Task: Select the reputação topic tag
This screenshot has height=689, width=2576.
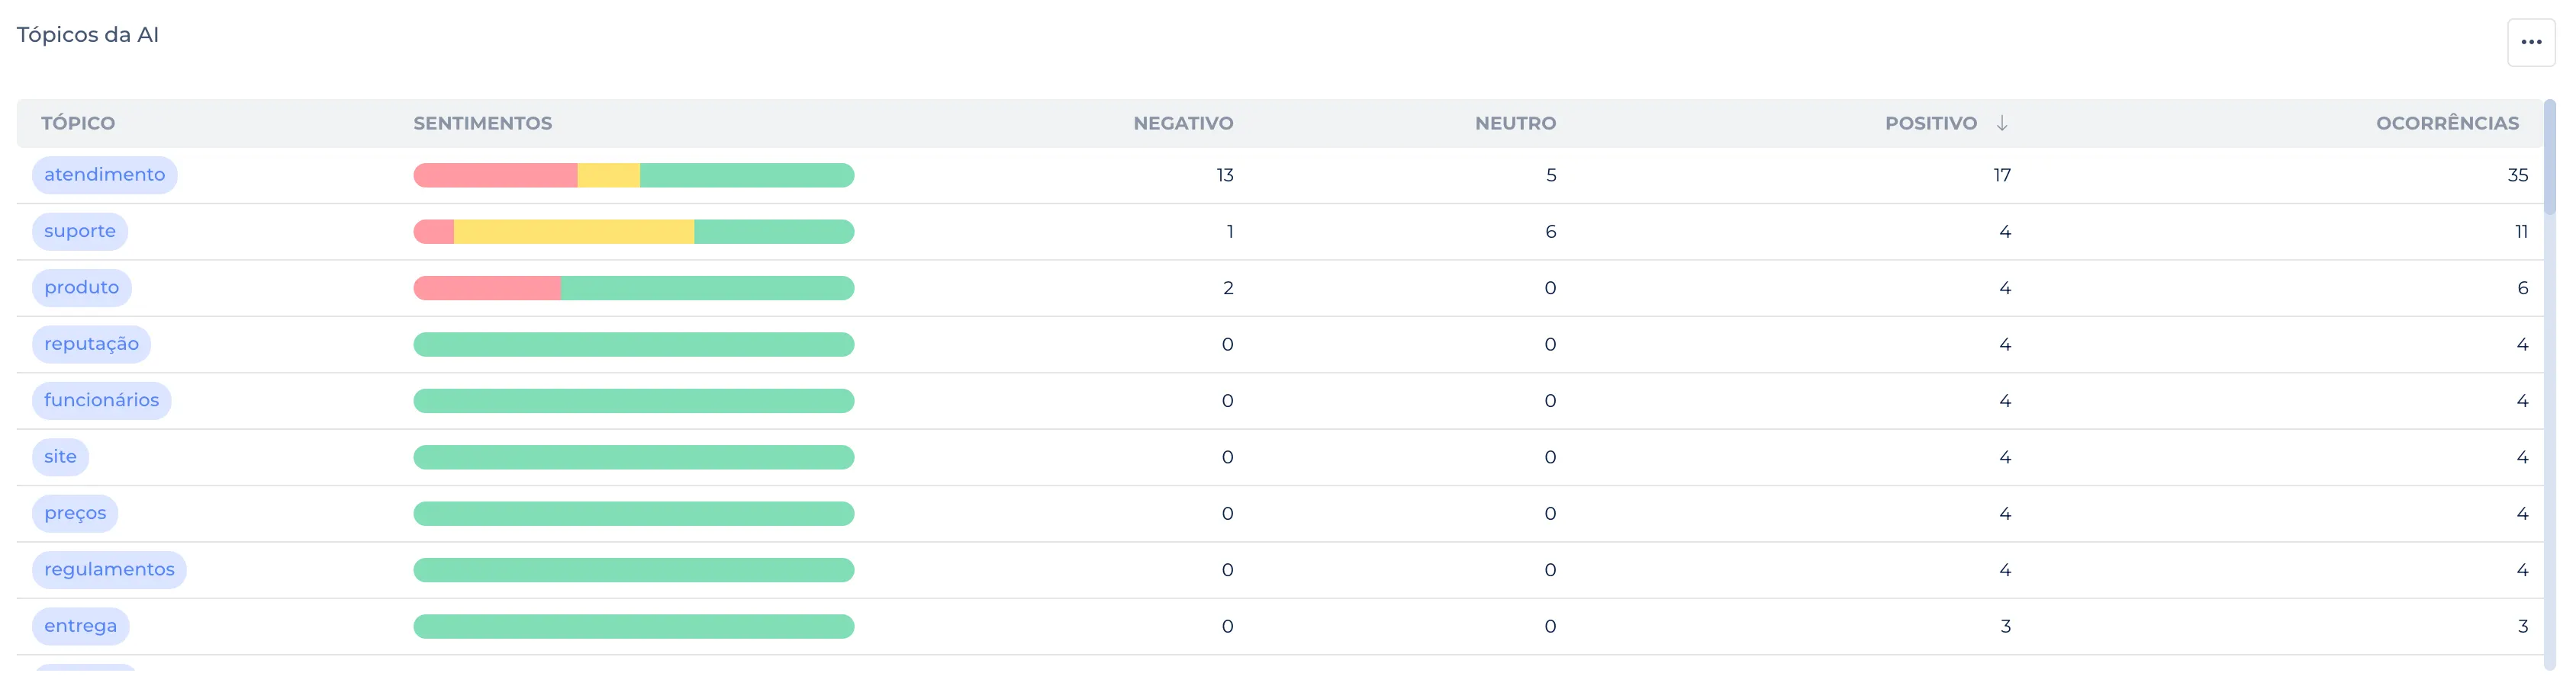Action: point(91,344)
